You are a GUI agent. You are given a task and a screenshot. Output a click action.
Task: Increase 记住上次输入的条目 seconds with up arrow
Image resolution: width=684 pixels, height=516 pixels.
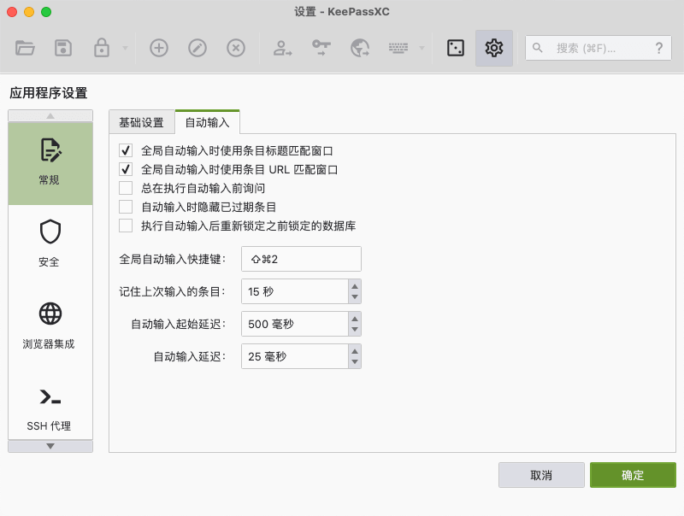355,286
